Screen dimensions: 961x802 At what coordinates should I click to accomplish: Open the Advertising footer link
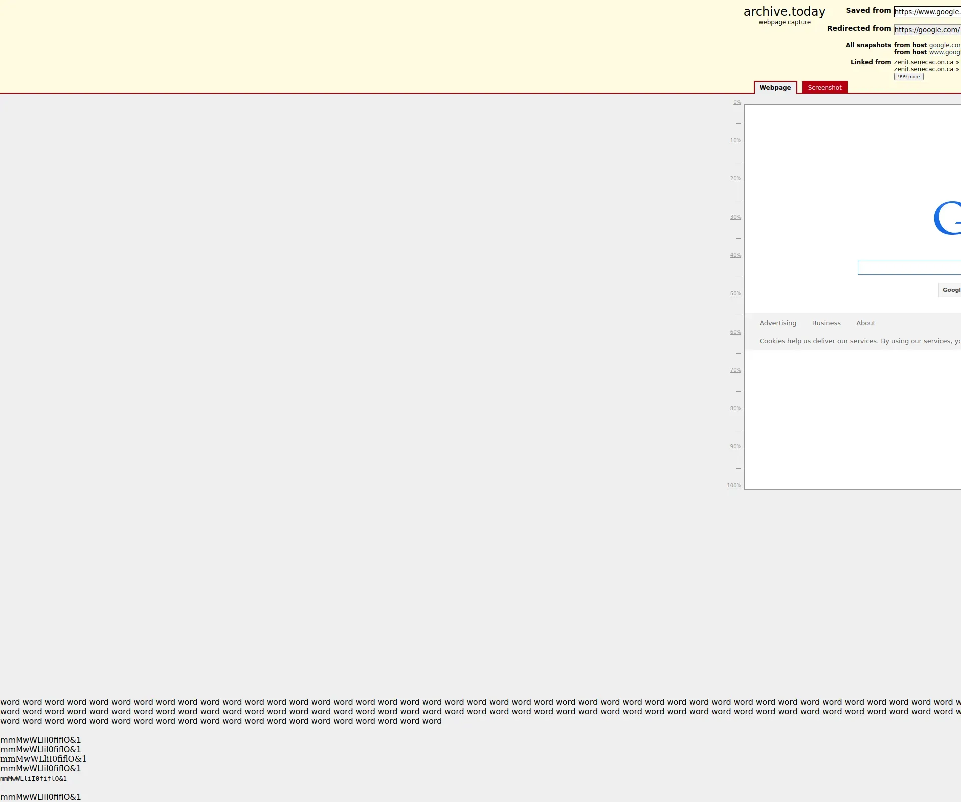(x=778, y=323)
